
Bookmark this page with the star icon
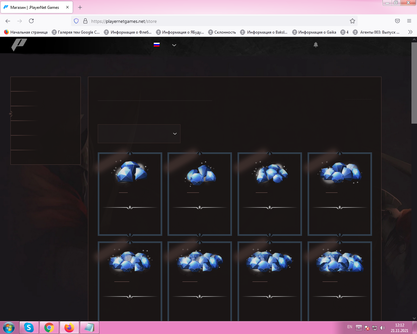point(352,21)
